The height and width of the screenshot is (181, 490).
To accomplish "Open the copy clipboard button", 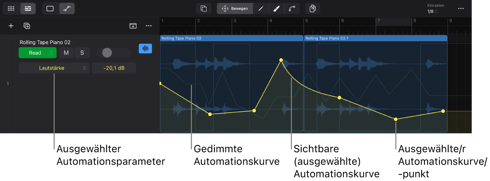I will pyautogui.click(x=313, y=8).
